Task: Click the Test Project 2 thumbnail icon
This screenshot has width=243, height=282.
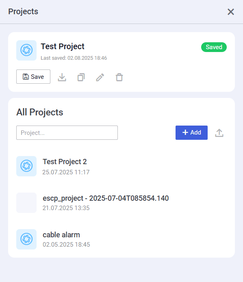Action: pos(26,166)
